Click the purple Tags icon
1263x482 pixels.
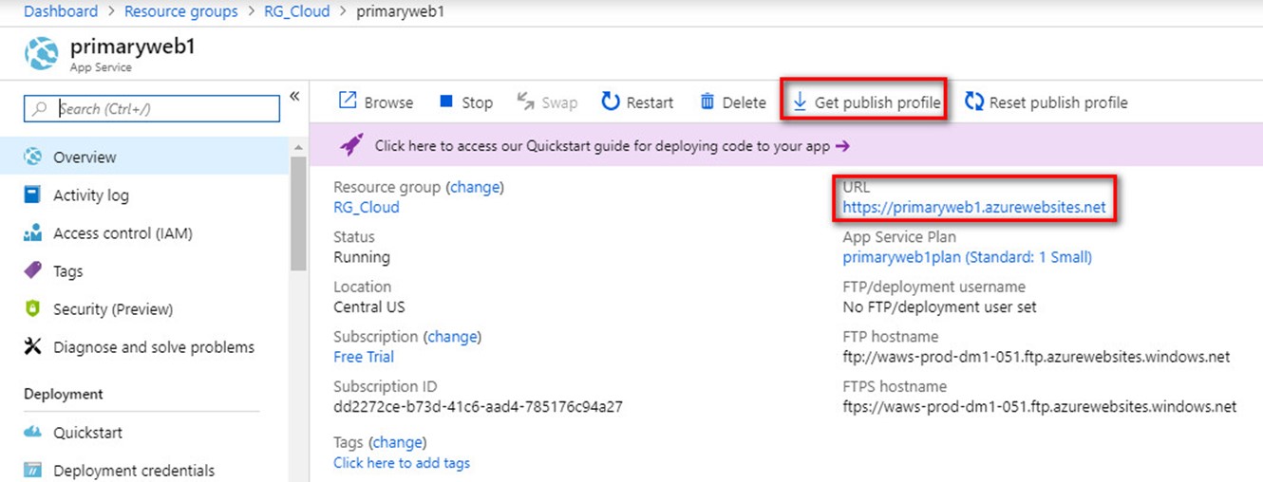click(33, 270)
